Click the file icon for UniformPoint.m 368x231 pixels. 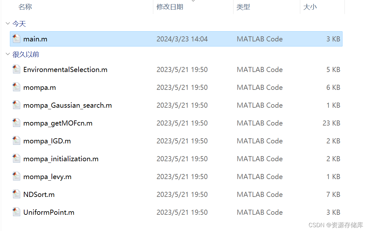coord(16,212)
